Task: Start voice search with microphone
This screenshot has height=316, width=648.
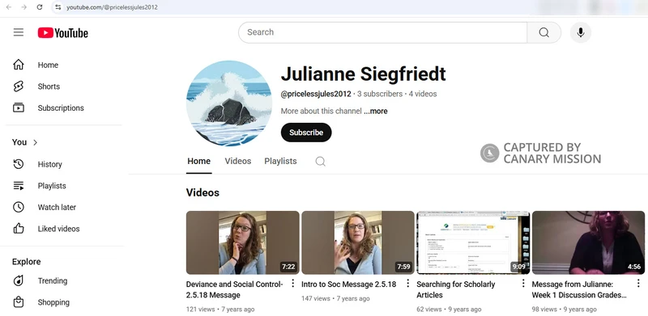Action: tap(580, 32)
